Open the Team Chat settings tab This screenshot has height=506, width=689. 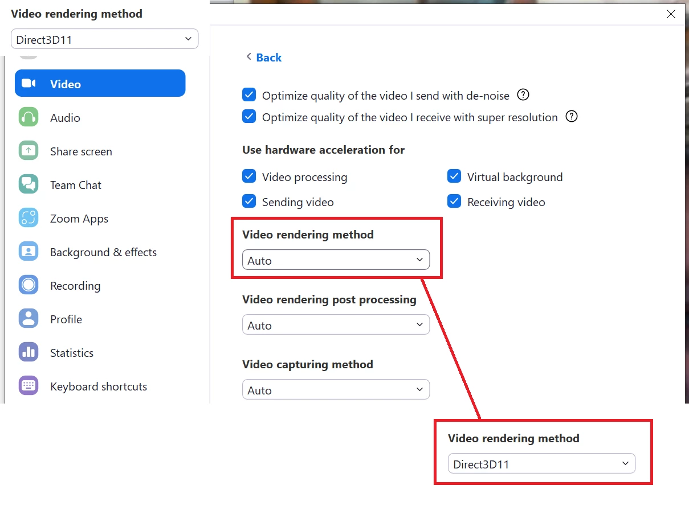(x=100, y=184)
